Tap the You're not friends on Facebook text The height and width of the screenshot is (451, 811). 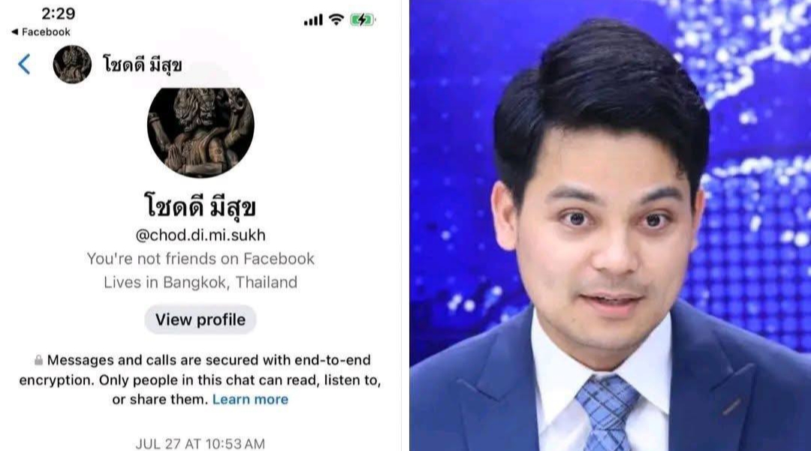tap(200, 258)
